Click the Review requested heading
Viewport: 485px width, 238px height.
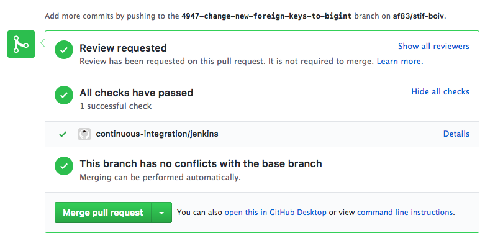pyautogui.click(x=123, y=48)
